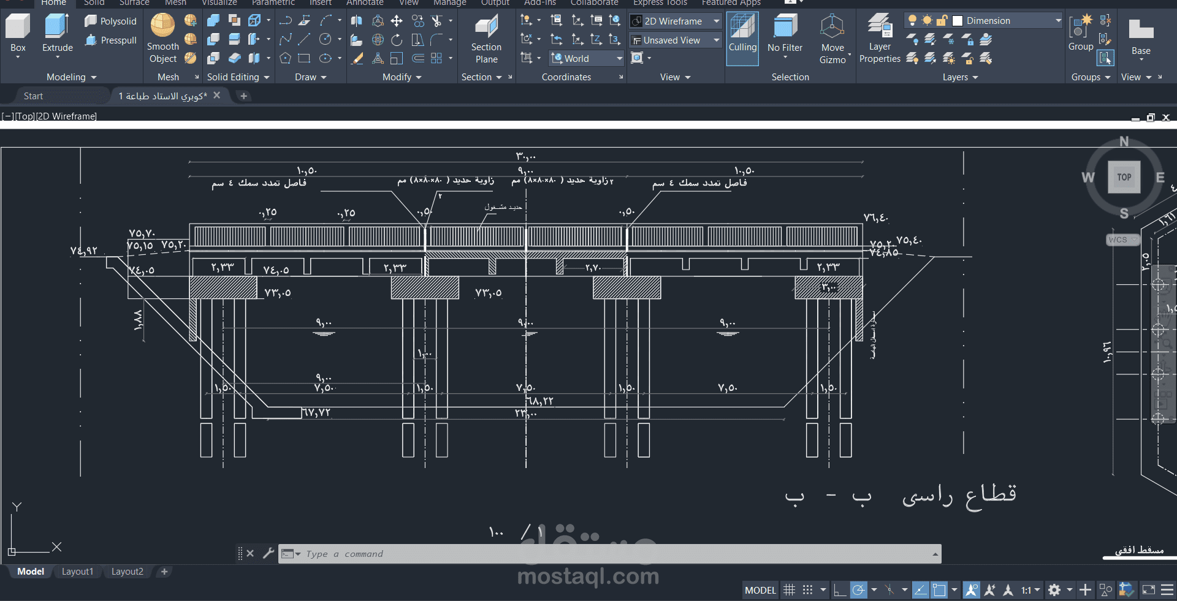Open the annotation scale 1:1 dropdown
The image size is (1177, 601).
click(1030, 591)
